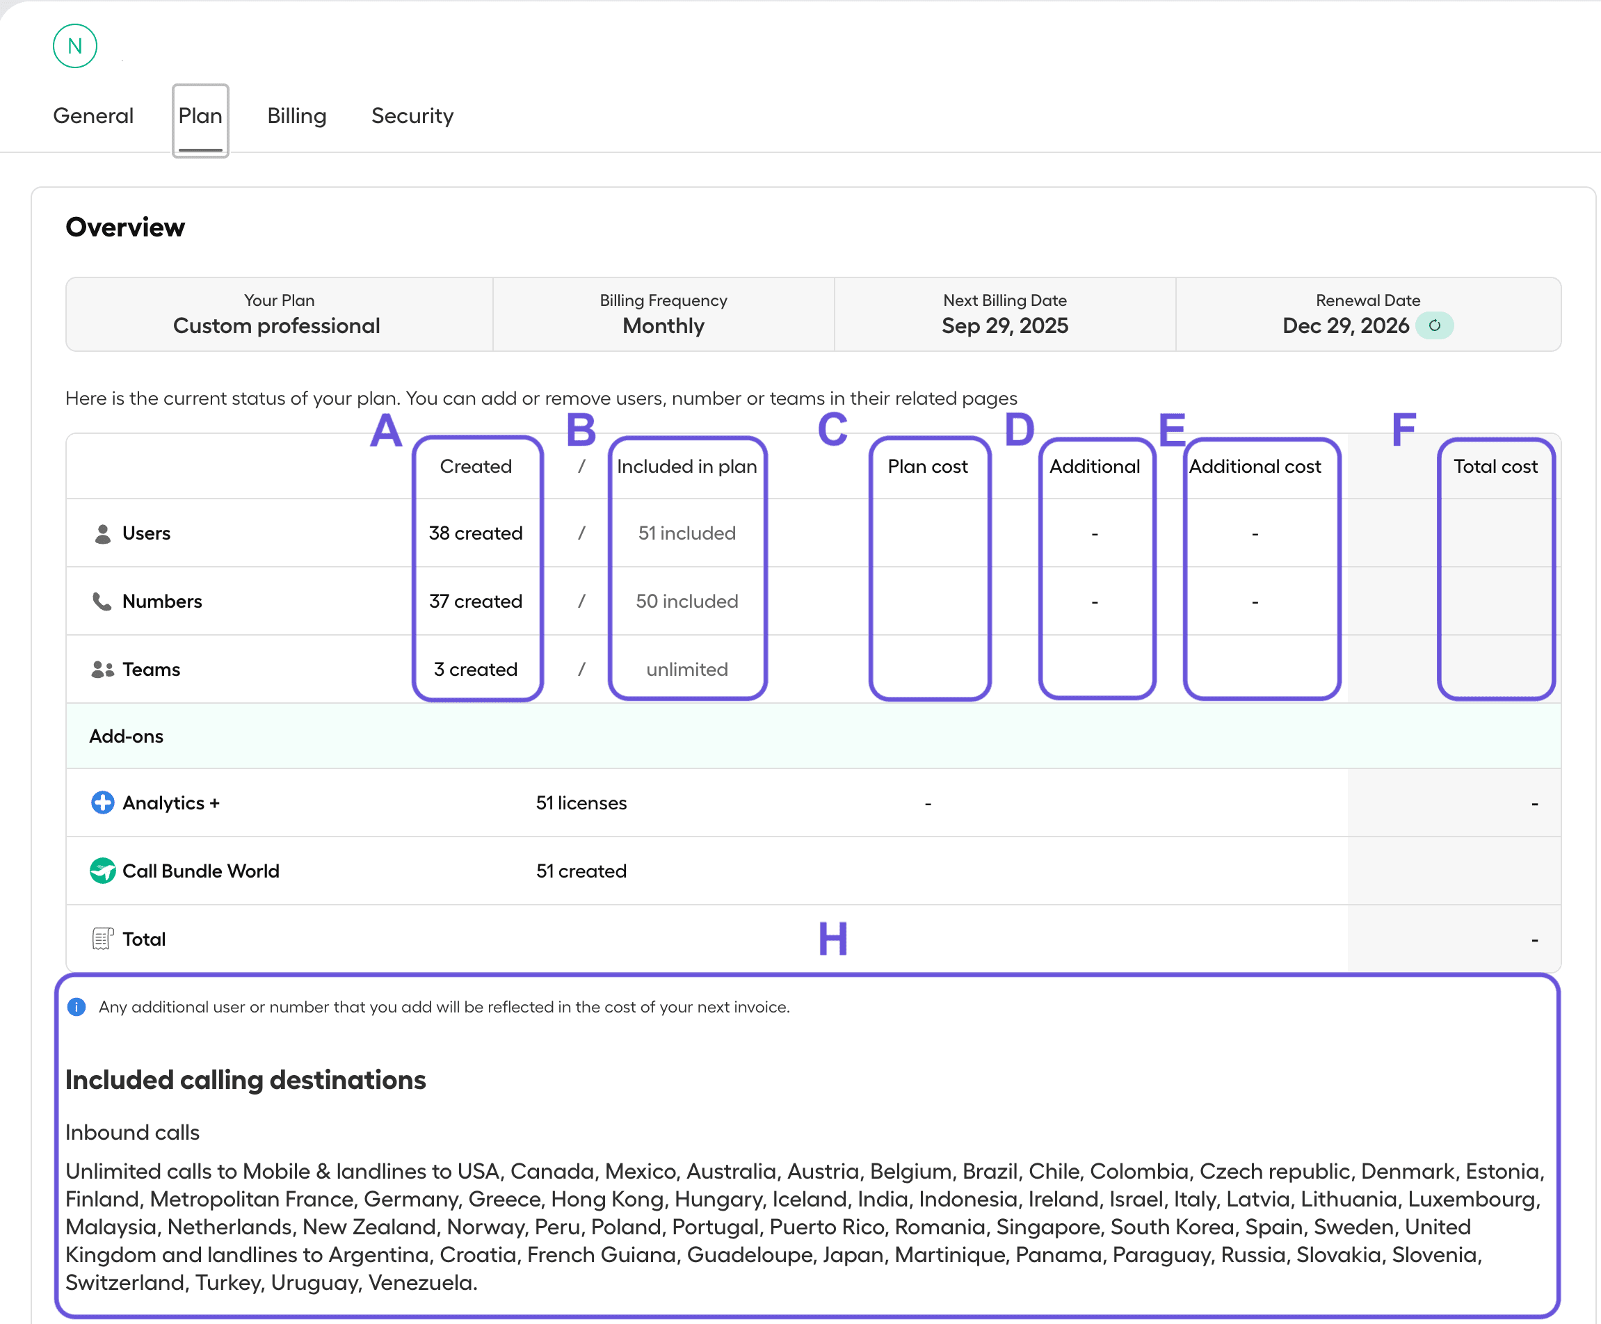1601x1324 pixels.
Task: Click the Custom professional plan name
Action: pos(276,326)
